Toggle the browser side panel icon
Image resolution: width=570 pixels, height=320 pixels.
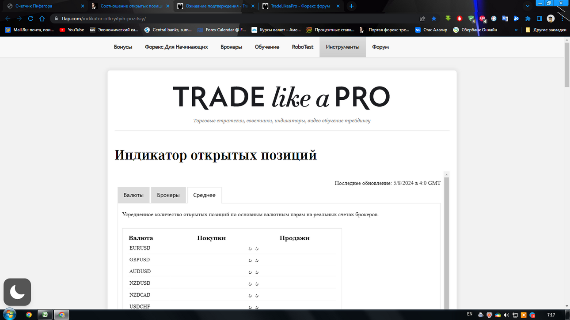point(539,19)
